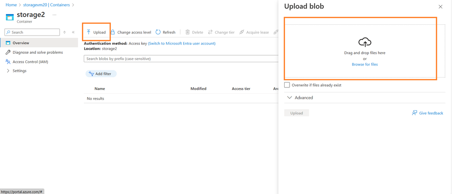Open Change access level
452x194 pixels.
pos(131,32)
